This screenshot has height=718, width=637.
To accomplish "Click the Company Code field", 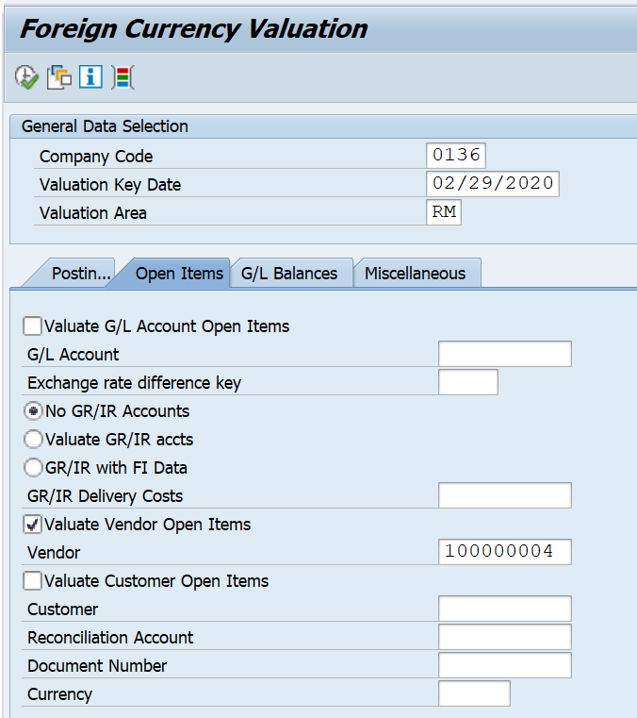I will (x=455, y=156).
